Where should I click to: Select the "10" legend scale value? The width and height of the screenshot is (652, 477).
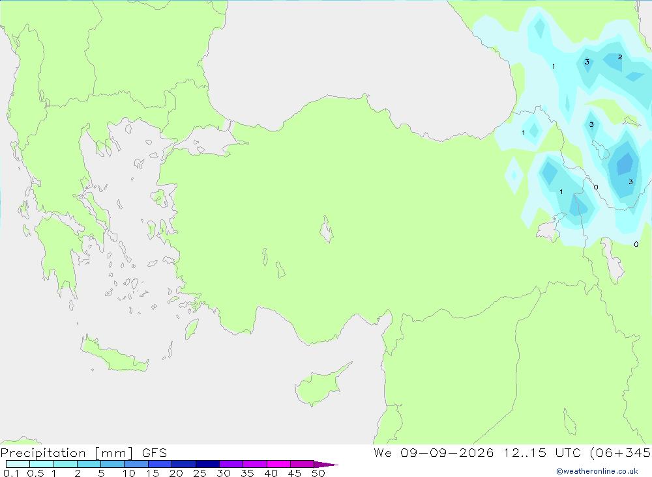pyautogui.click(x=129, y=473)
